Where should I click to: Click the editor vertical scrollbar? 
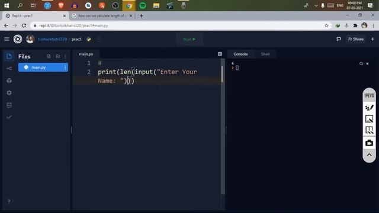(x=223, y=74)
